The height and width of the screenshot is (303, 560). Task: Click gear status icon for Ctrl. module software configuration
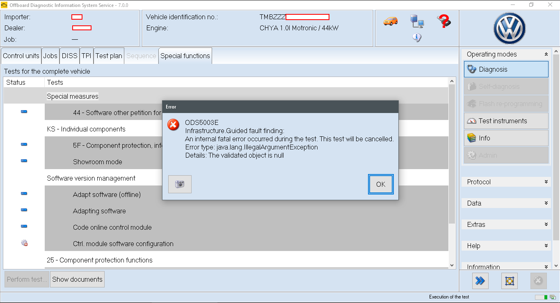tap(24, 243)
